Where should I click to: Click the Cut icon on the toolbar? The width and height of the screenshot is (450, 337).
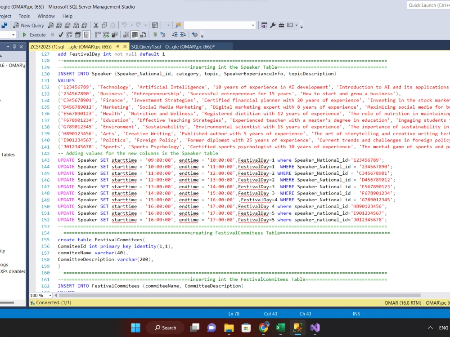pyautogui.click(x=95, y=25)
